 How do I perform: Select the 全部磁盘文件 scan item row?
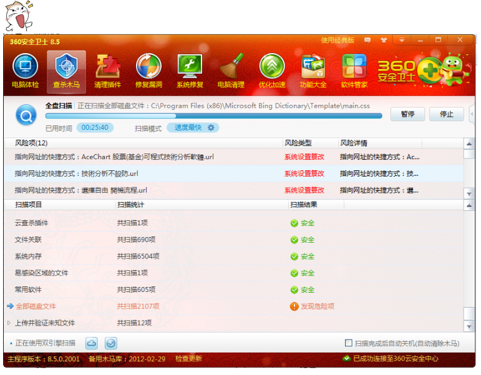pos(234,306)
